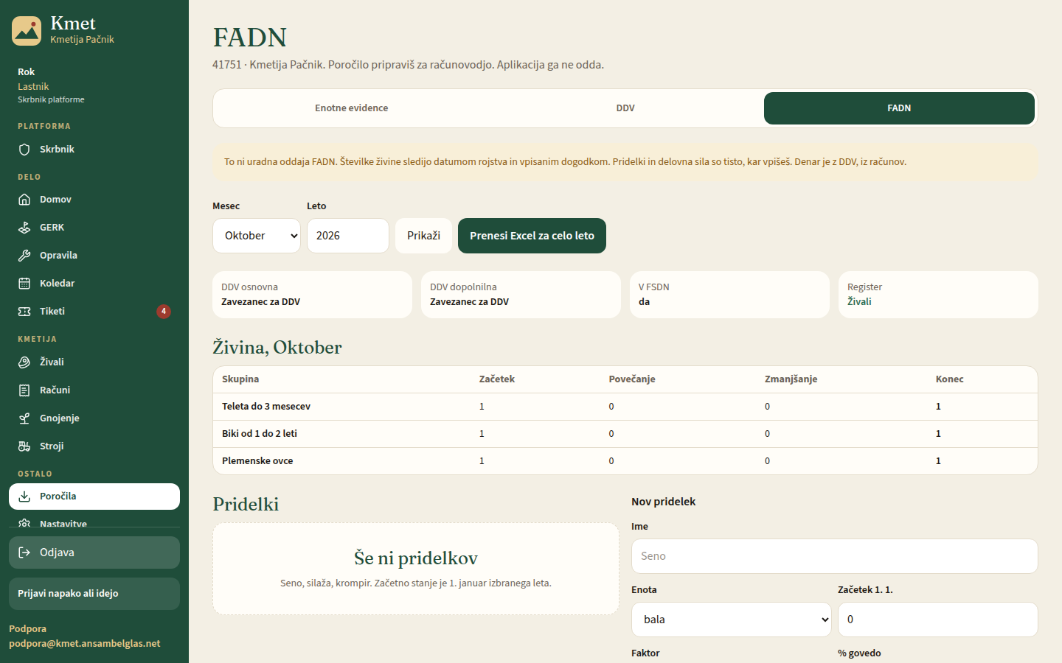Screen dimensions: 1062x663
Task: Focus the Začetek 1. 1. input field
Action: pos(938,620)
